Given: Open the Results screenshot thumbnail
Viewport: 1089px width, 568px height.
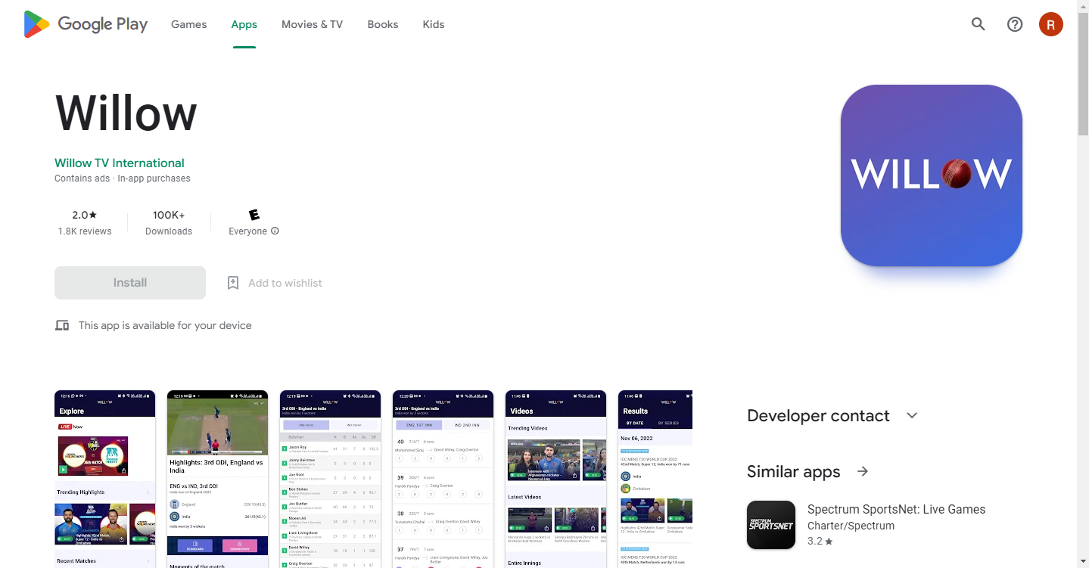Looking at the screenshot, I should pyautogui.click(x=655, y=480).
